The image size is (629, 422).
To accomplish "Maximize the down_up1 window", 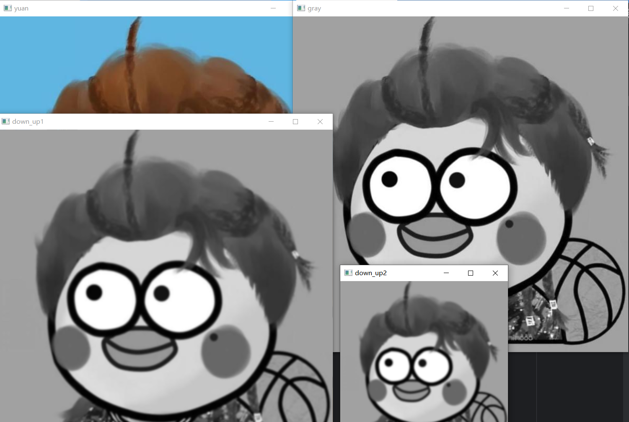I will coord(295,122).
